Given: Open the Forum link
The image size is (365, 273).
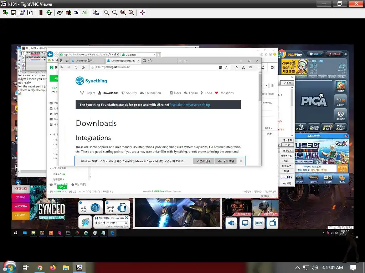Looking at the screenshot, I should [191, 93].
